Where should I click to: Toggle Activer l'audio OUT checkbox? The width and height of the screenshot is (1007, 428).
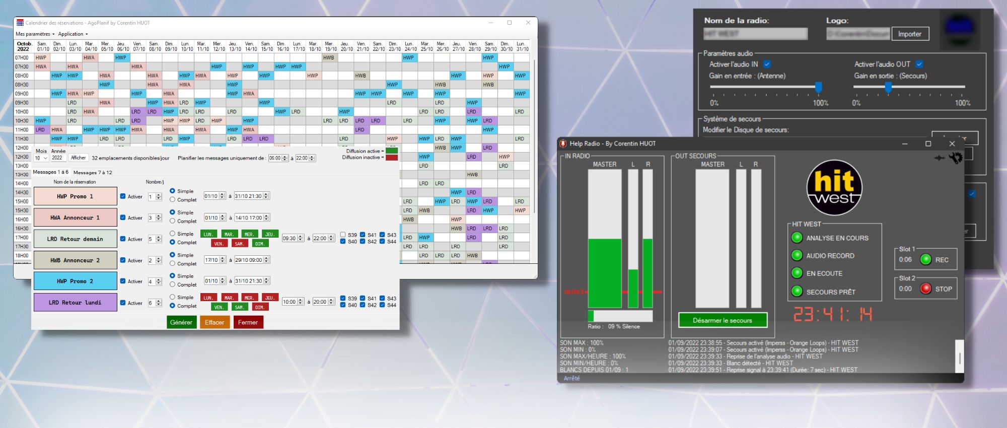click(919, 64)
